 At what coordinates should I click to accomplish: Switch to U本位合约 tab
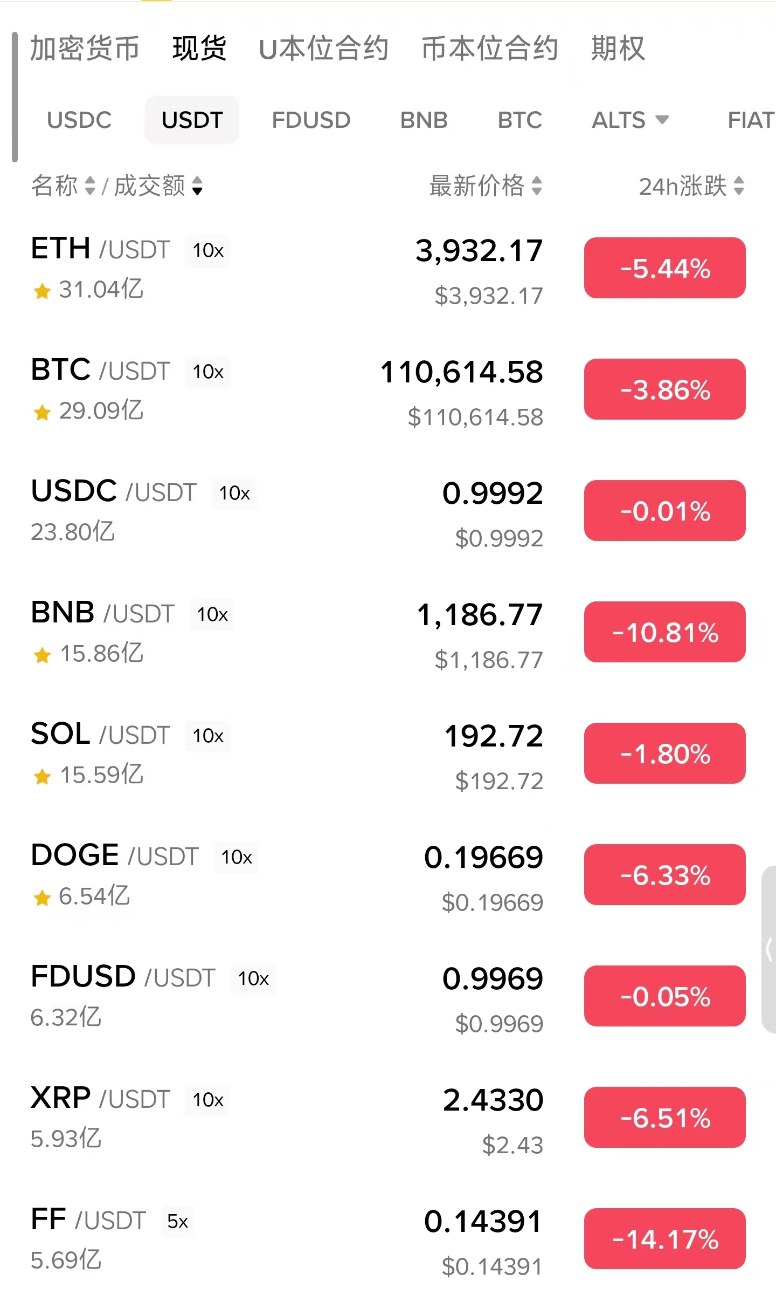[x=323, y=49]
